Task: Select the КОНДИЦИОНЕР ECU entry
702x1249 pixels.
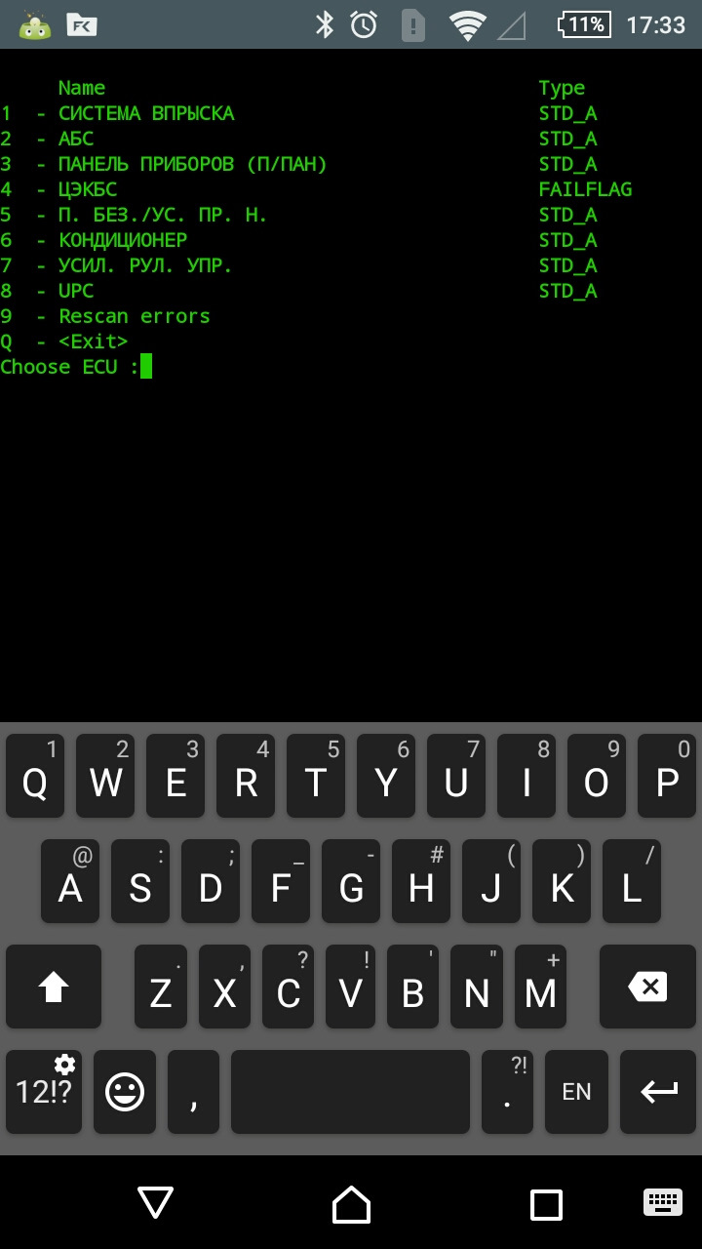Action: click(x=123, y=240)
